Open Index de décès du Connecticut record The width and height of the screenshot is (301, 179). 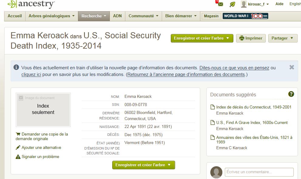point(254,107)
